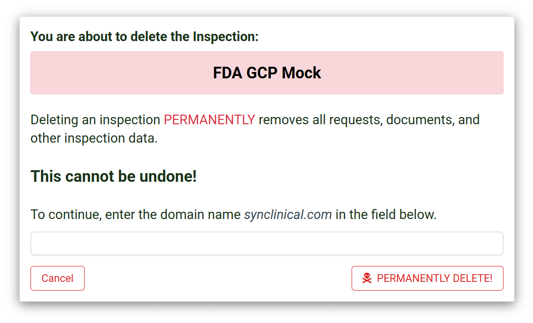This screenshot has height=323, width=533.
Task: Click the gray backdrop below the dialog
Action: [x=266, y=313]
